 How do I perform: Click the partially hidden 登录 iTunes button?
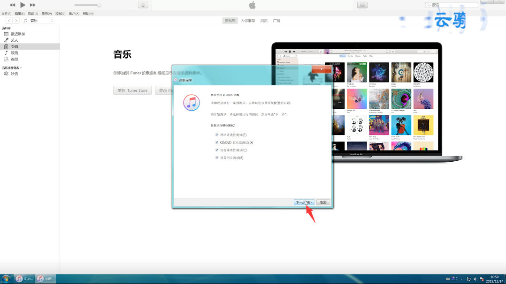coord(163,90)
